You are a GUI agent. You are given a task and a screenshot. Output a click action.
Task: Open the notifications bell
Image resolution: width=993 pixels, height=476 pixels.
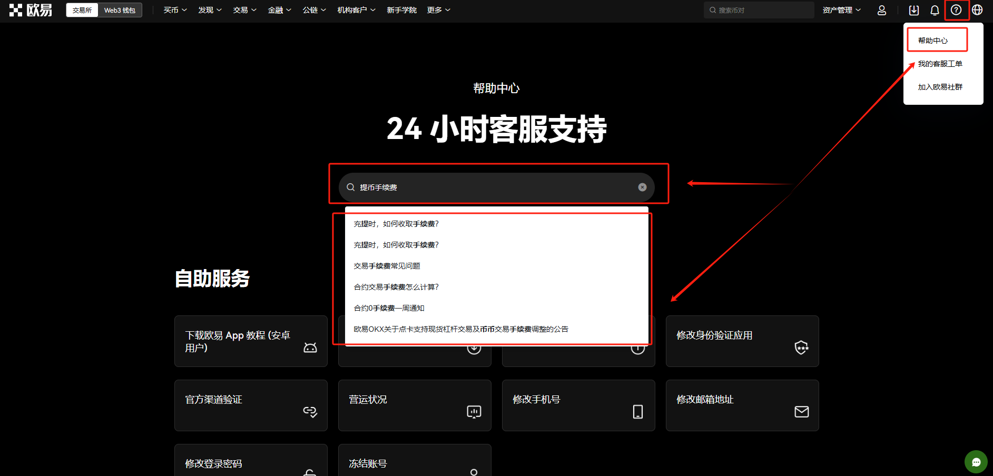[935, 10]
